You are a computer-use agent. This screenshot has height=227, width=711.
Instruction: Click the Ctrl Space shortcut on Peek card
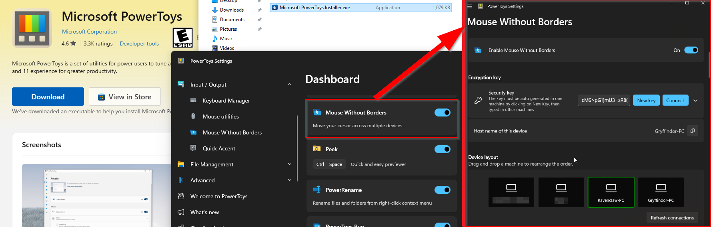(329, 164)
